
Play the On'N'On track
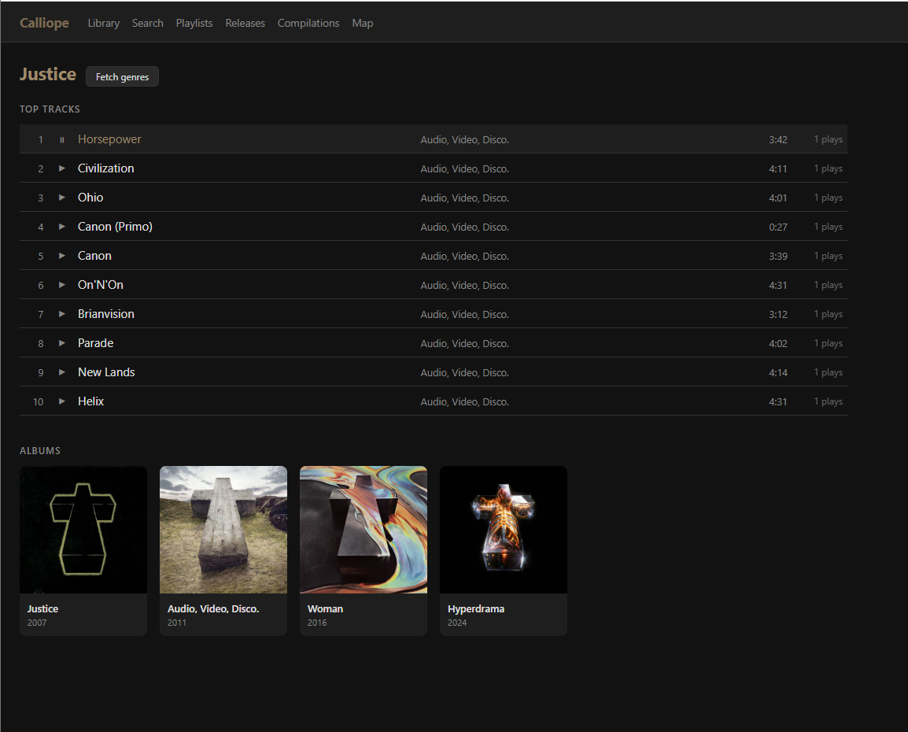point(62,285)
